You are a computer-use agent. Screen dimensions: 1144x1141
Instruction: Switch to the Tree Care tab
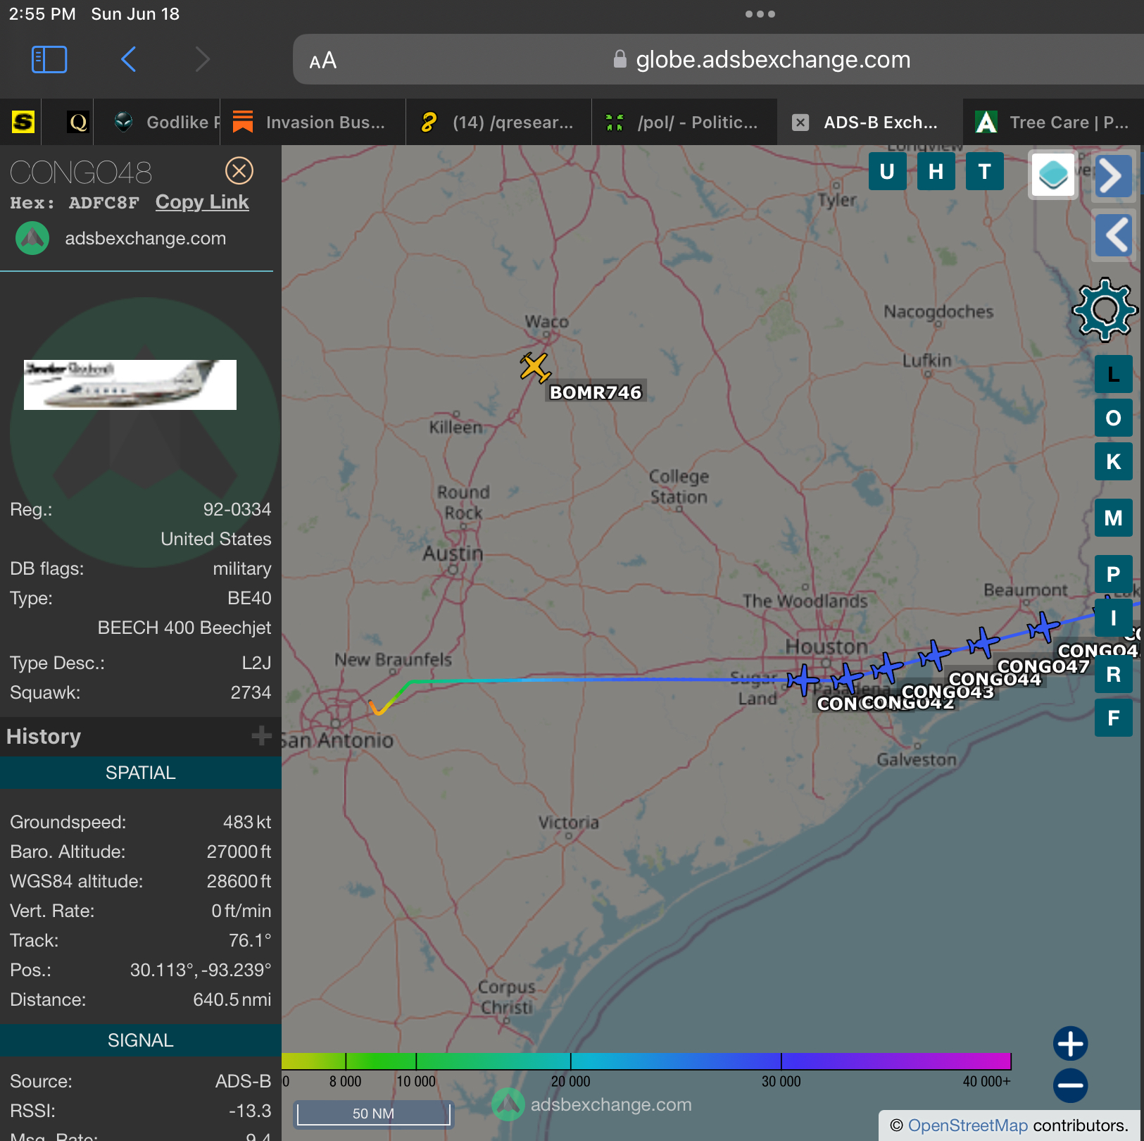[1053, 123]
